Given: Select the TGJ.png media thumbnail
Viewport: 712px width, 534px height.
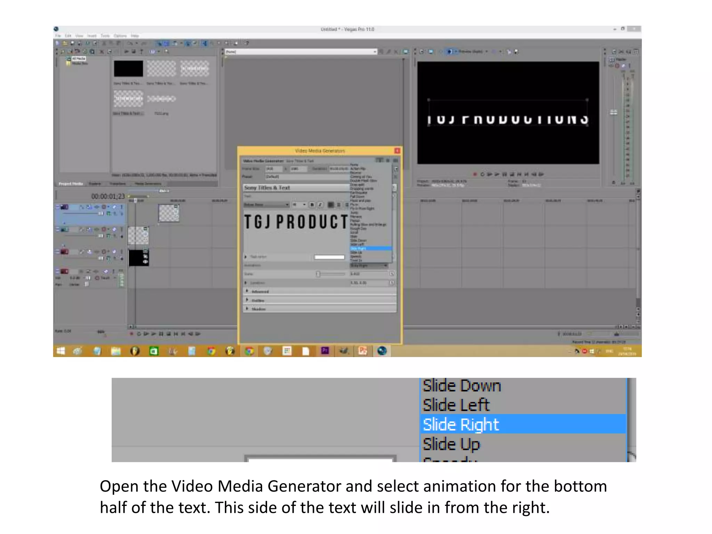Looking at the screenshot, I should click(161, 99).
